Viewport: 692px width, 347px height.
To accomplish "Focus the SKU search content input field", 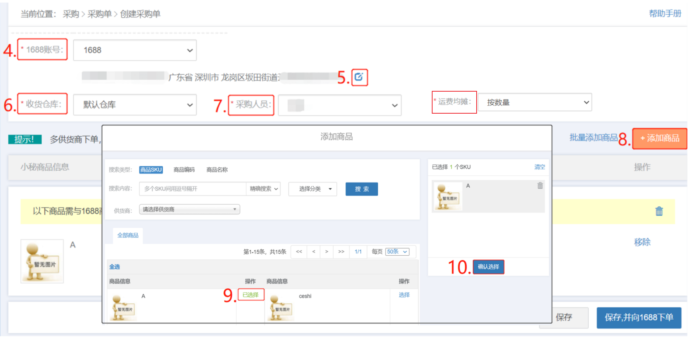I will click(x=193, y=189).
